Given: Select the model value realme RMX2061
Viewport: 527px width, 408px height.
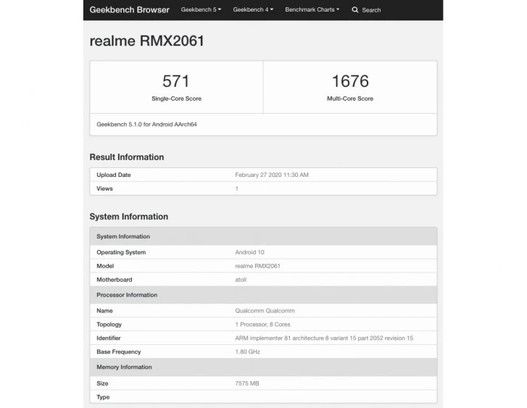Looking at the screenshot, I should tap(257, 266).
